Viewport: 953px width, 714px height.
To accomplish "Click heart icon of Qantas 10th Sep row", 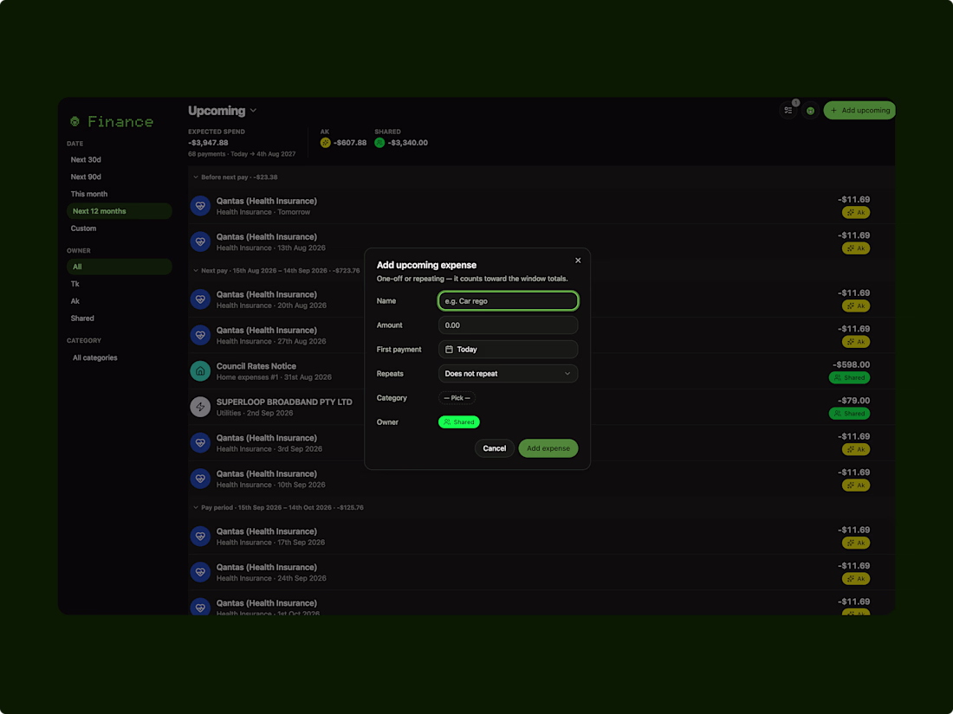I will pyautogui.click(x=200, y=479).
